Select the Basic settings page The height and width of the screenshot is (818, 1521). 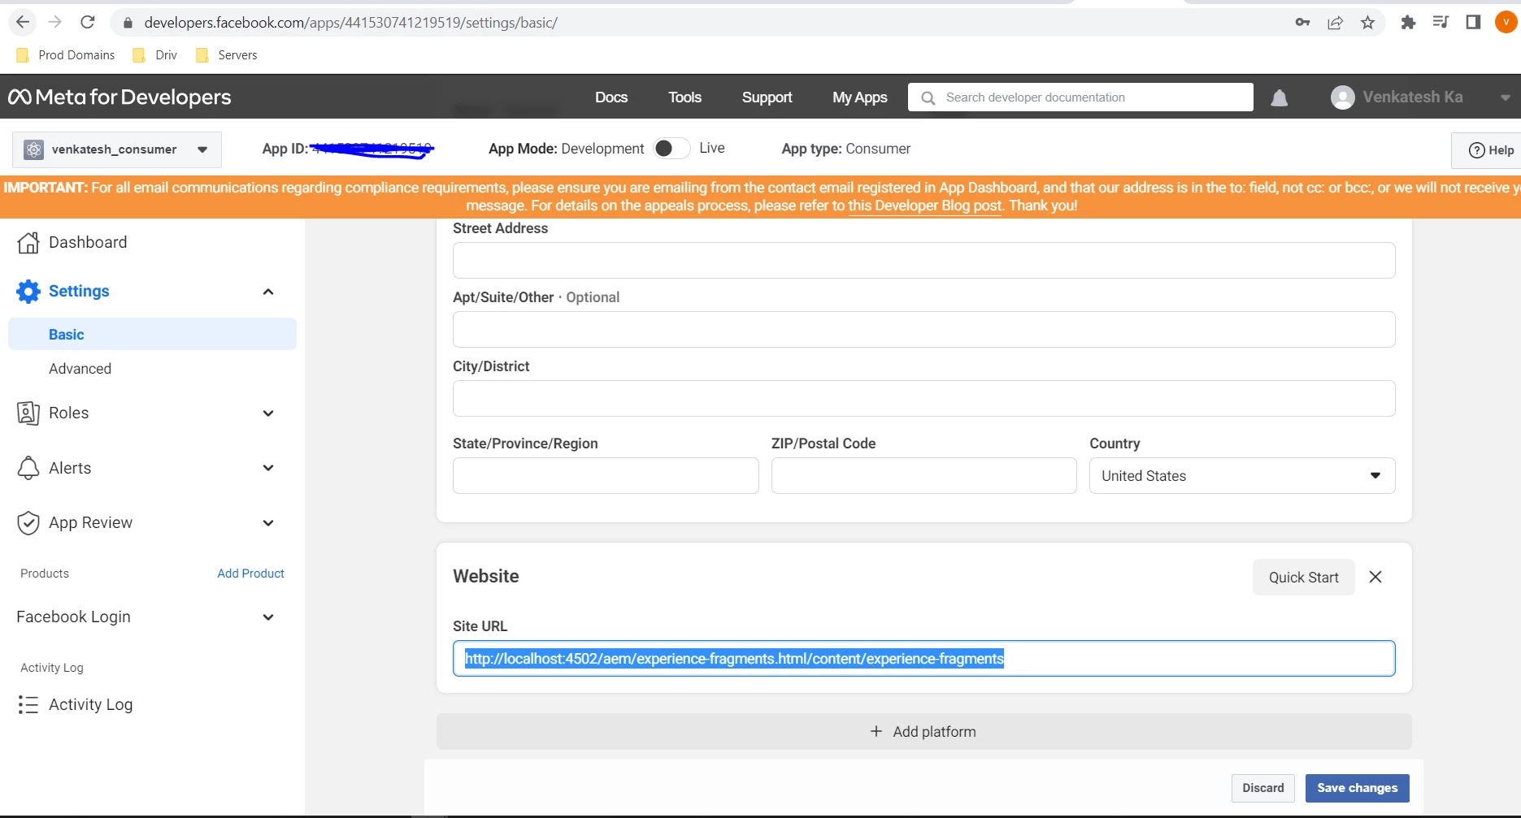(152, 335)
